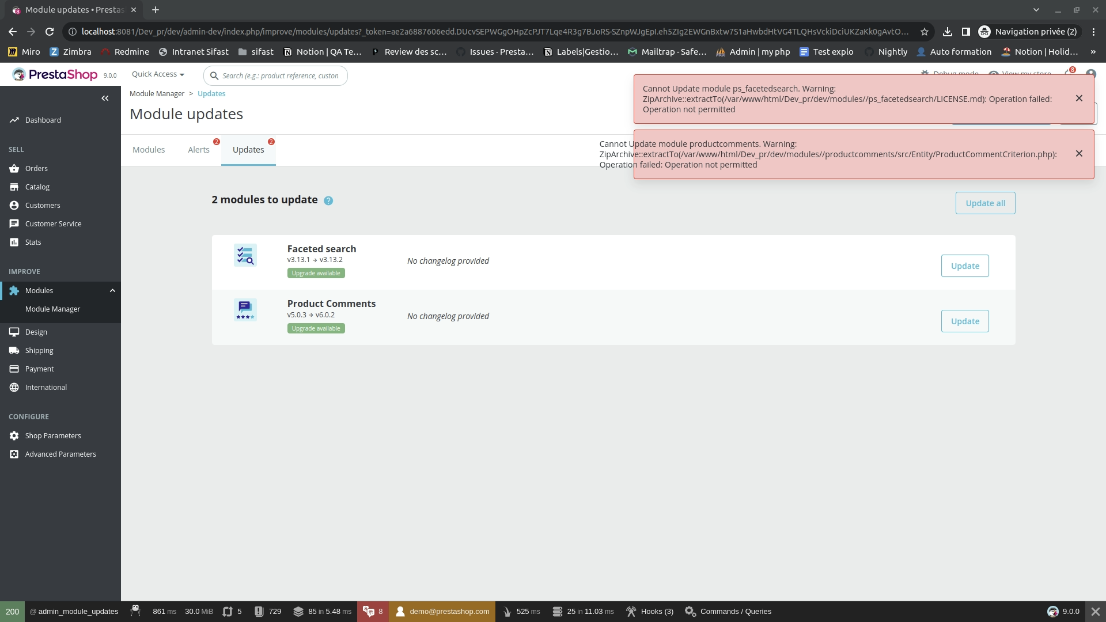Image resolution: width=1106 pixels, height=622 pixels.
Task: Open the translations panel showing 8
Action: [x=373, y=612]
